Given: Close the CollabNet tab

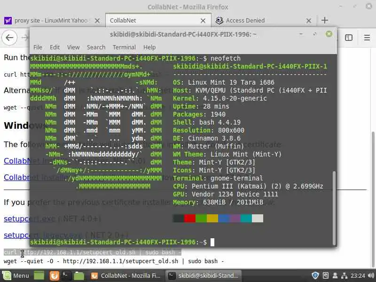Looking at the screenshot, I should pyautogui.click(x=203, y=21).
